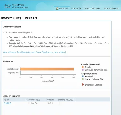This screenshot has width=121, height=115.
Task: Click the Usage Chart heading
Action: click(9, 61)
